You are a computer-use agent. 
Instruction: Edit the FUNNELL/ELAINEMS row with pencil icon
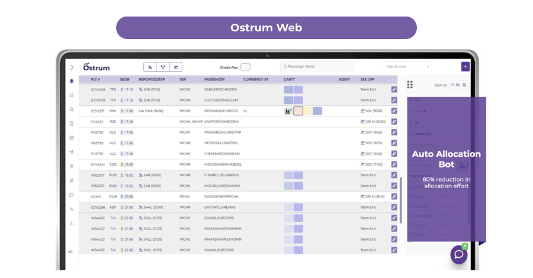[x=394, y=175]
